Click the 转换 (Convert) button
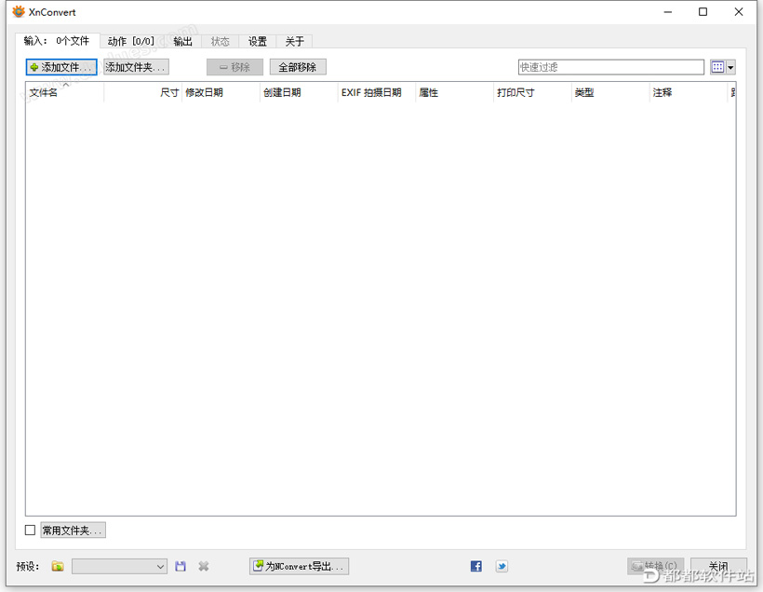Image resolution: width=763 pixels, height=592 pixels. tap(655, 566)
